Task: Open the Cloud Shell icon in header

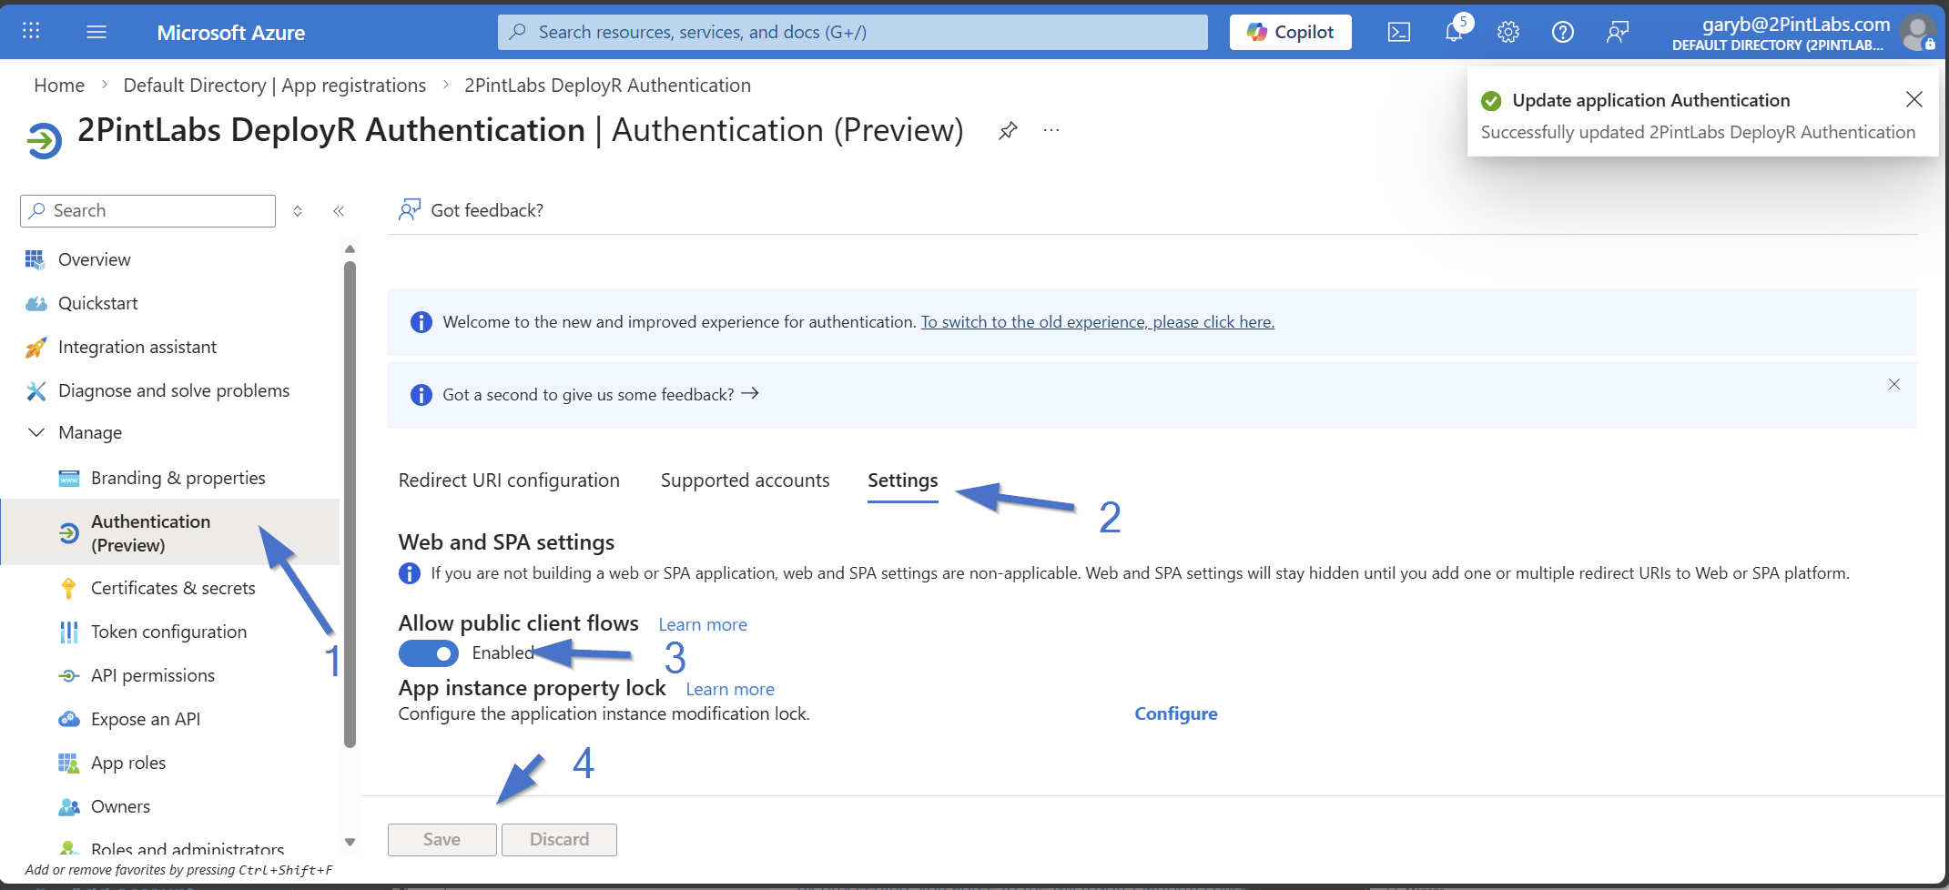Action: point(1398,33)
